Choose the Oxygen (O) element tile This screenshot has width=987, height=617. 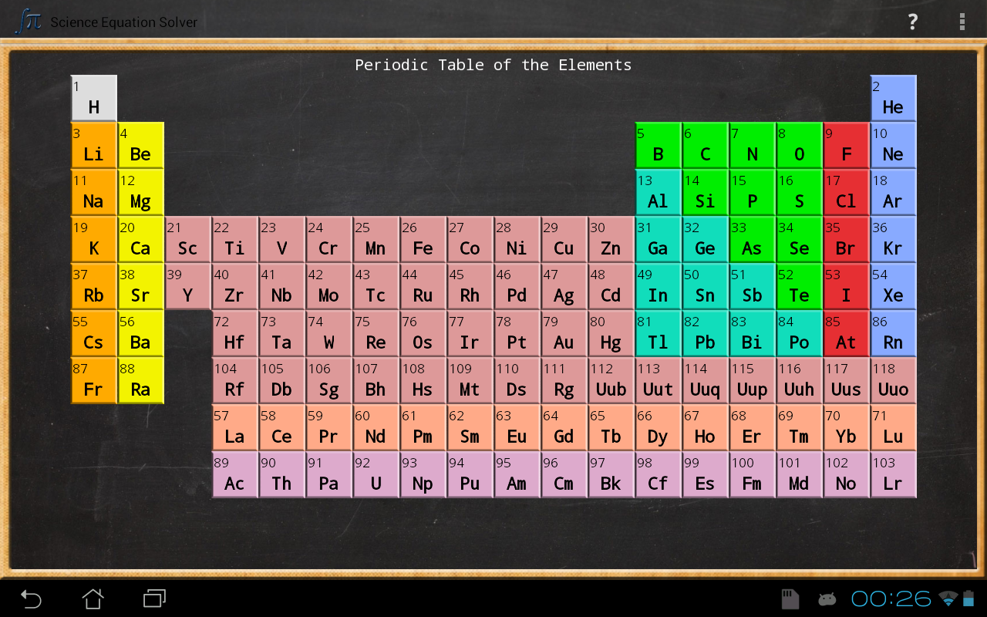pos(800,145)
